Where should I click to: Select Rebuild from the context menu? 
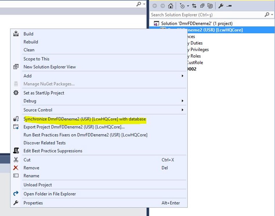[31, 42]
